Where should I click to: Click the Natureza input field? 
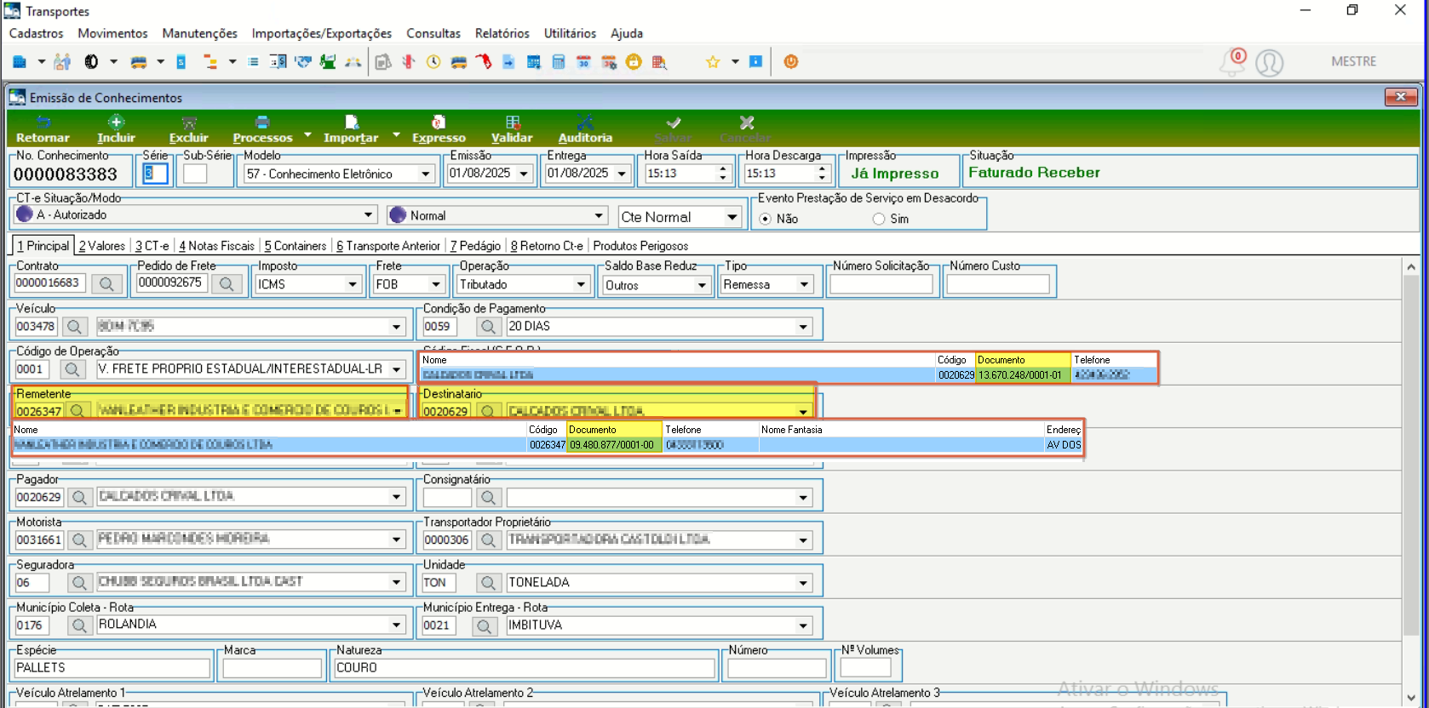pos(525,668)
